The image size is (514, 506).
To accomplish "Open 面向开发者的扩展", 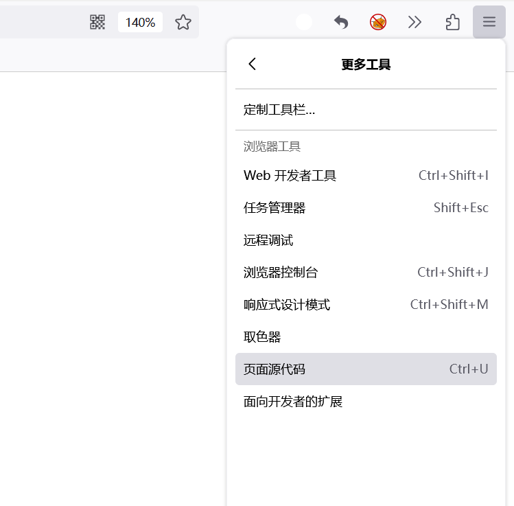I will pyautogui.click(x=366, y=402).
